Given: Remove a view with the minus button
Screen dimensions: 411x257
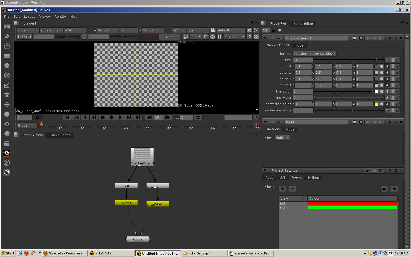Looking at the screenshot, I should click(x=293, y=189).
